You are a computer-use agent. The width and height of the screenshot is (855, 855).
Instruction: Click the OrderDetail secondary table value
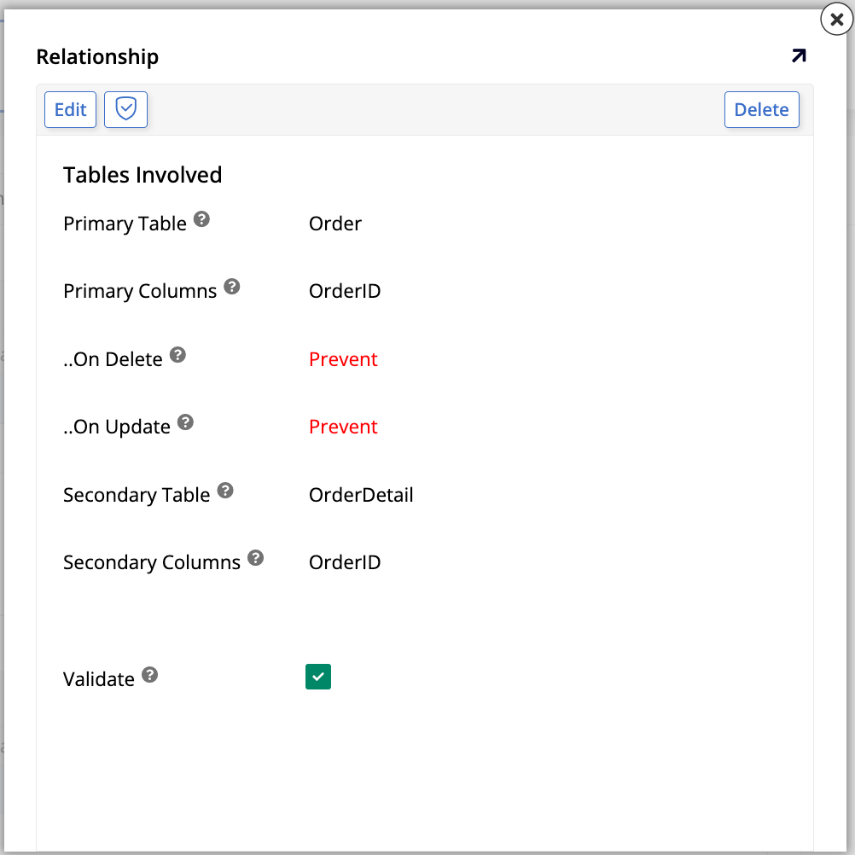[362, 494]
